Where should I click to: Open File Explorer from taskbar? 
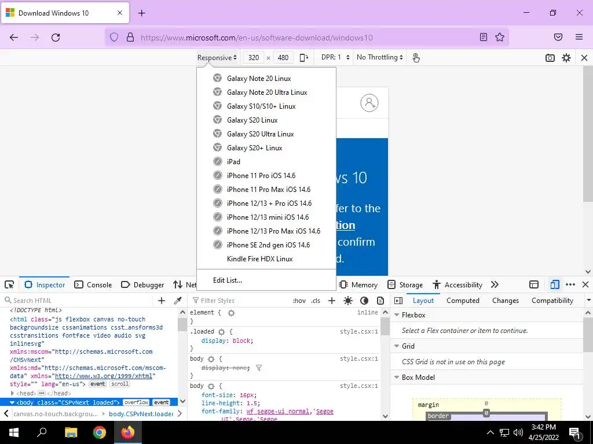[x=71, y=432]
